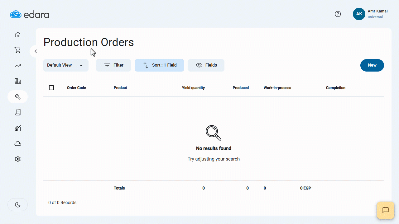Collapse sidebar with left chevron
The height and width of the screenshot is (224, 399).
tap(36, 51)
